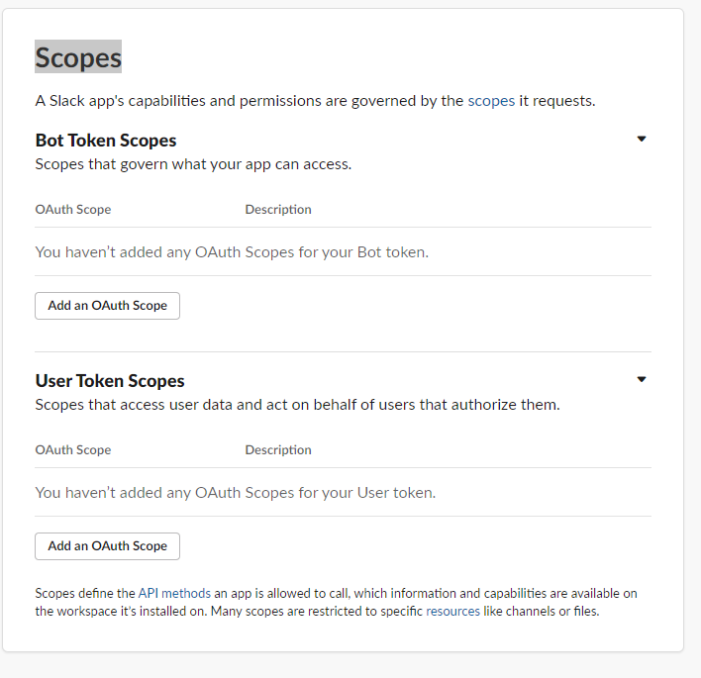Click the User token empty-scopes message

236,493
